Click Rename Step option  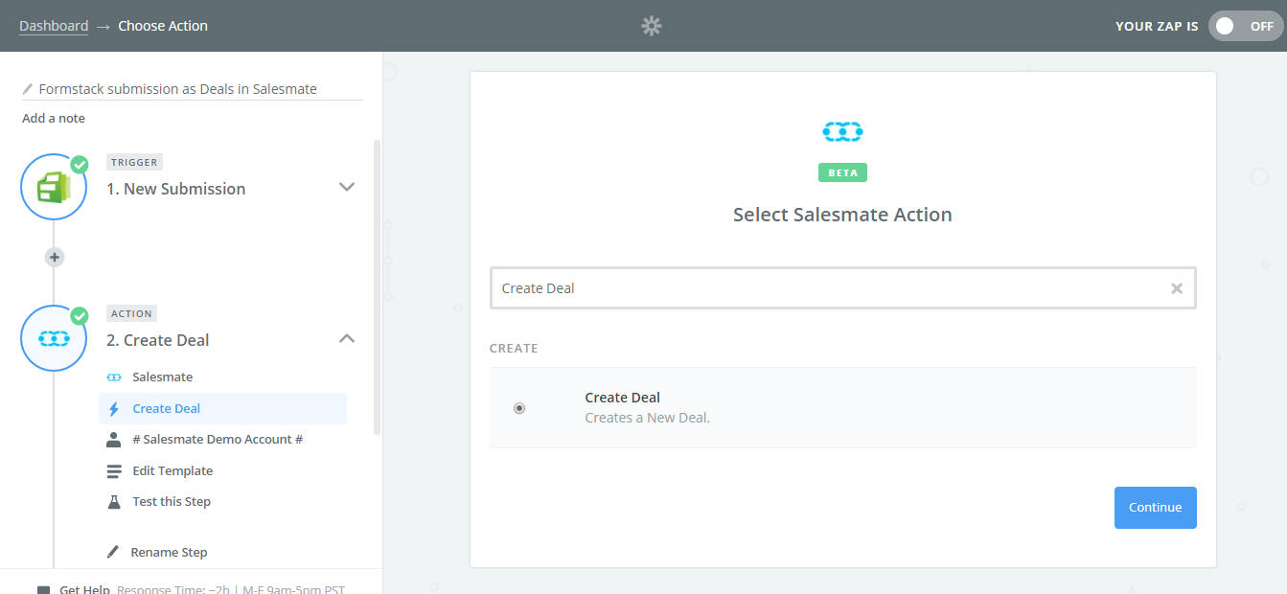coord(169,552)
